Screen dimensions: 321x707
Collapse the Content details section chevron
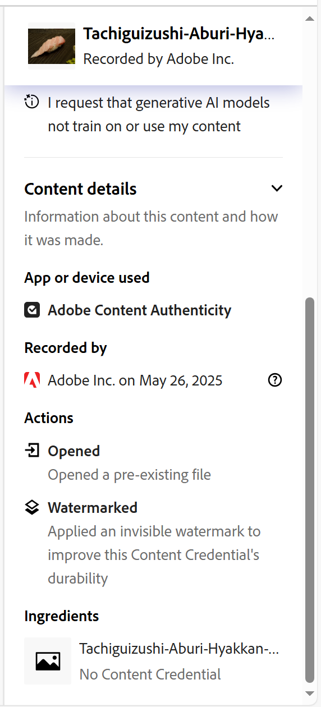(x=277, y=189)
